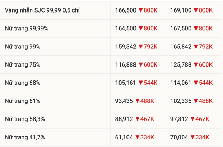Click the down arrow next to 105,161
This screenshot has height=147, width=223.
coord(141,83)
